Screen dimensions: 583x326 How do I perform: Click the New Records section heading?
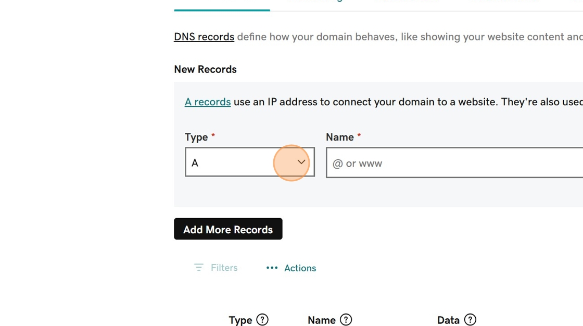pos(205,69)
